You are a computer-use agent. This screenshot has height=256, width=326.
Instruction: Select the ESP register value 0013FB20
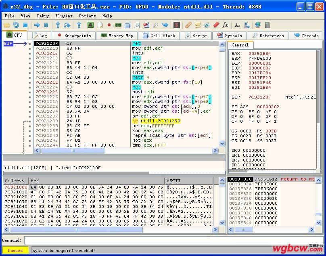(260, 78)
